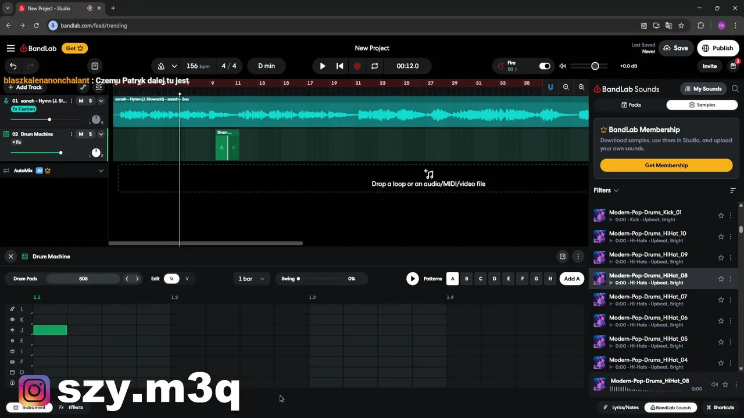
Task: Expand the AutoMix section
Action: [101, 171]
